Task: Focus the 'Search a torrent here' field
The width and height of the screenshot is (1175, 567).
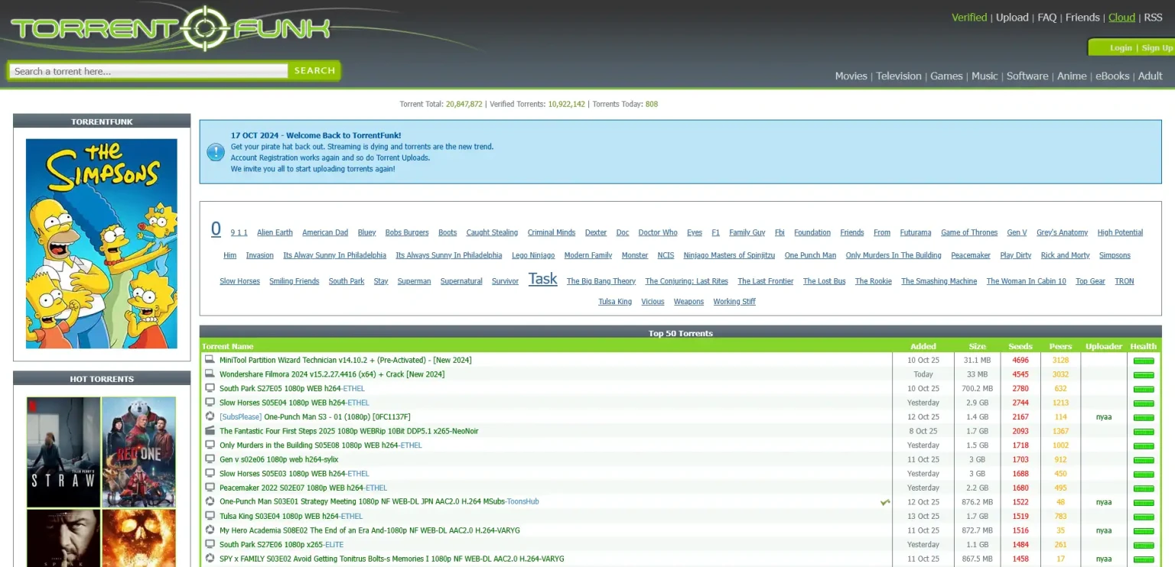Action: [148, 71]
